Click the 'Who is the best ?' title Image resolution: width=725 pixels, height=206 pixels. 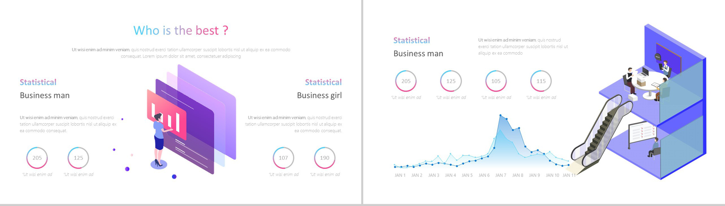[181, 30]
